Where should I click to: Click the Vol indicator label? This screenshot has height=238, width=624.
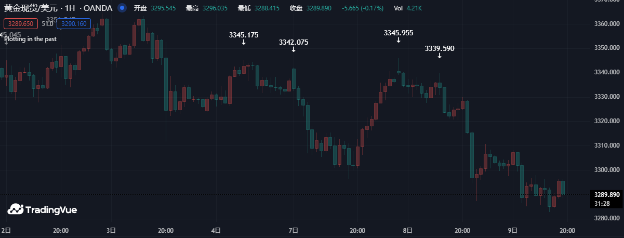[x=398, y=8]
